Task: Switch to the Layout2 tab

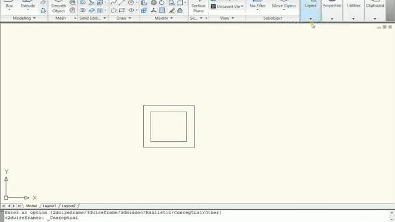Action: (x=69, y=206)
